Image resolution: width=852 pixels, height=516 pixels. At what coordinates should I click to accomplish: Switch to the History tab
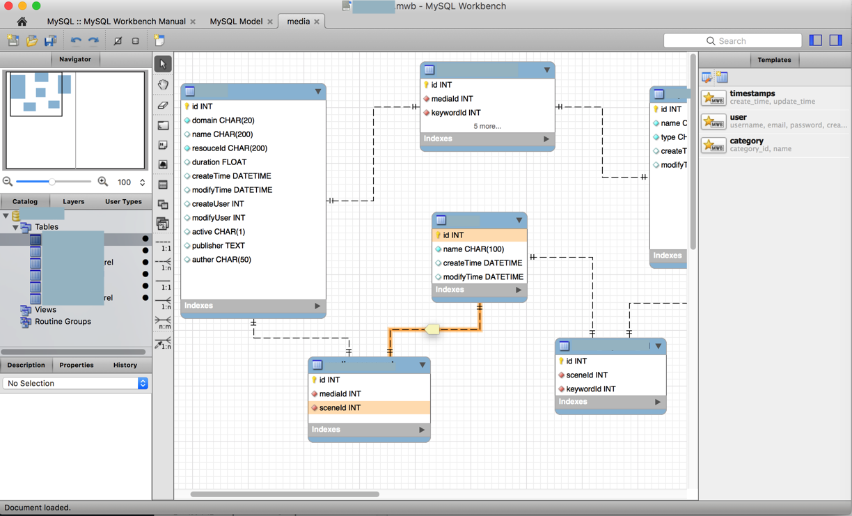coord(125,365)
